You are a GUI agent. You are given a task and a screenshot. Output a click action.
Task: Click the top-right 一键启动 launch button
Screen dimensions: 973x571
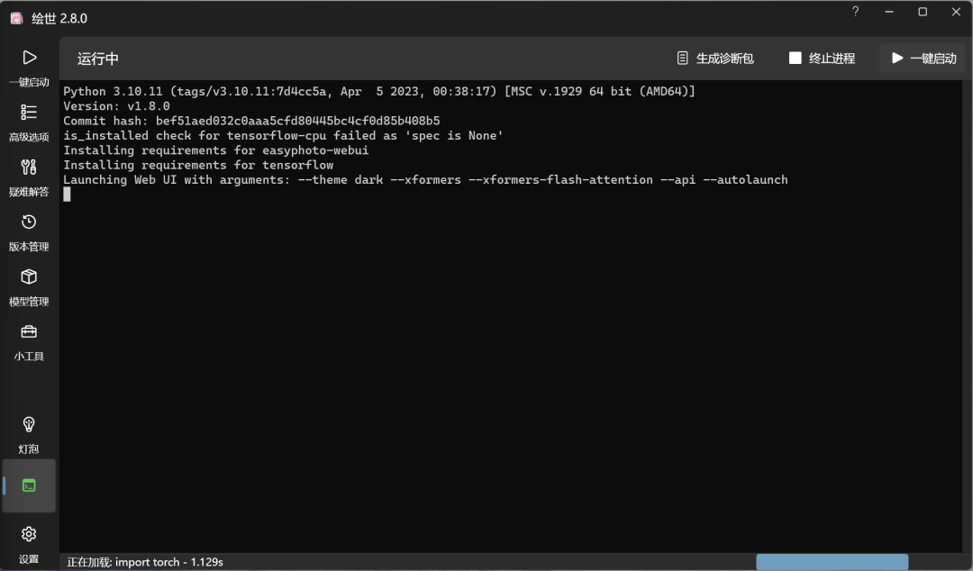click(x=923, y=59)
